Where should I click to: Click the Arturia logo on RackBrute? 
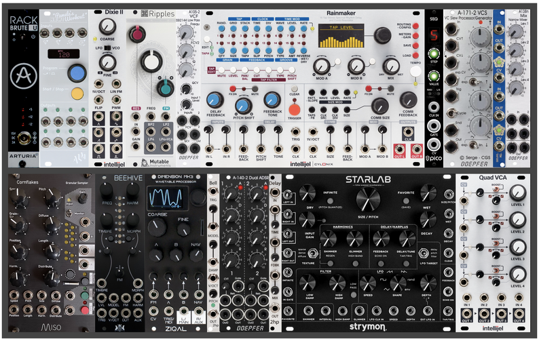[23, 76]
